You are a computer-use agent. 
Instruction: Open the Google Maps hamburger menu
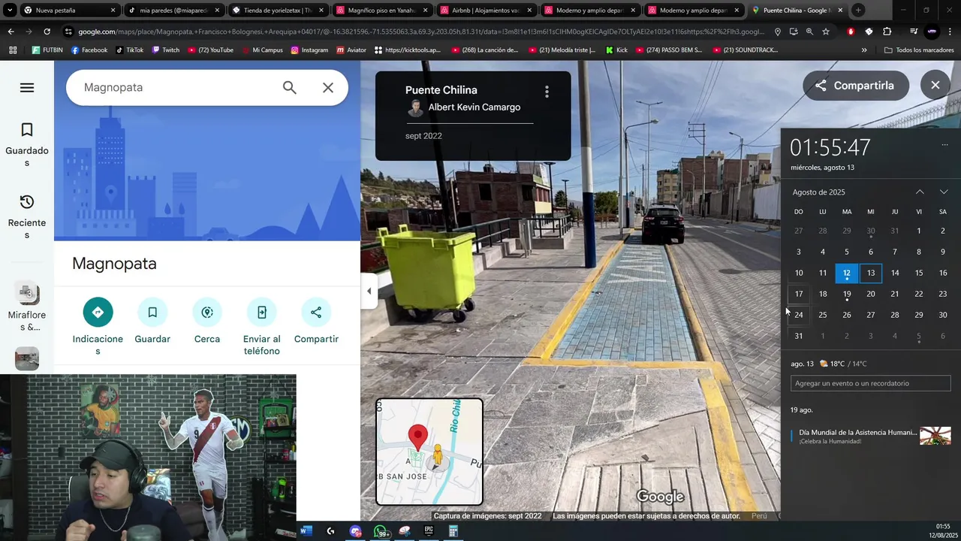pyautogui.click(x=27, y=88)
